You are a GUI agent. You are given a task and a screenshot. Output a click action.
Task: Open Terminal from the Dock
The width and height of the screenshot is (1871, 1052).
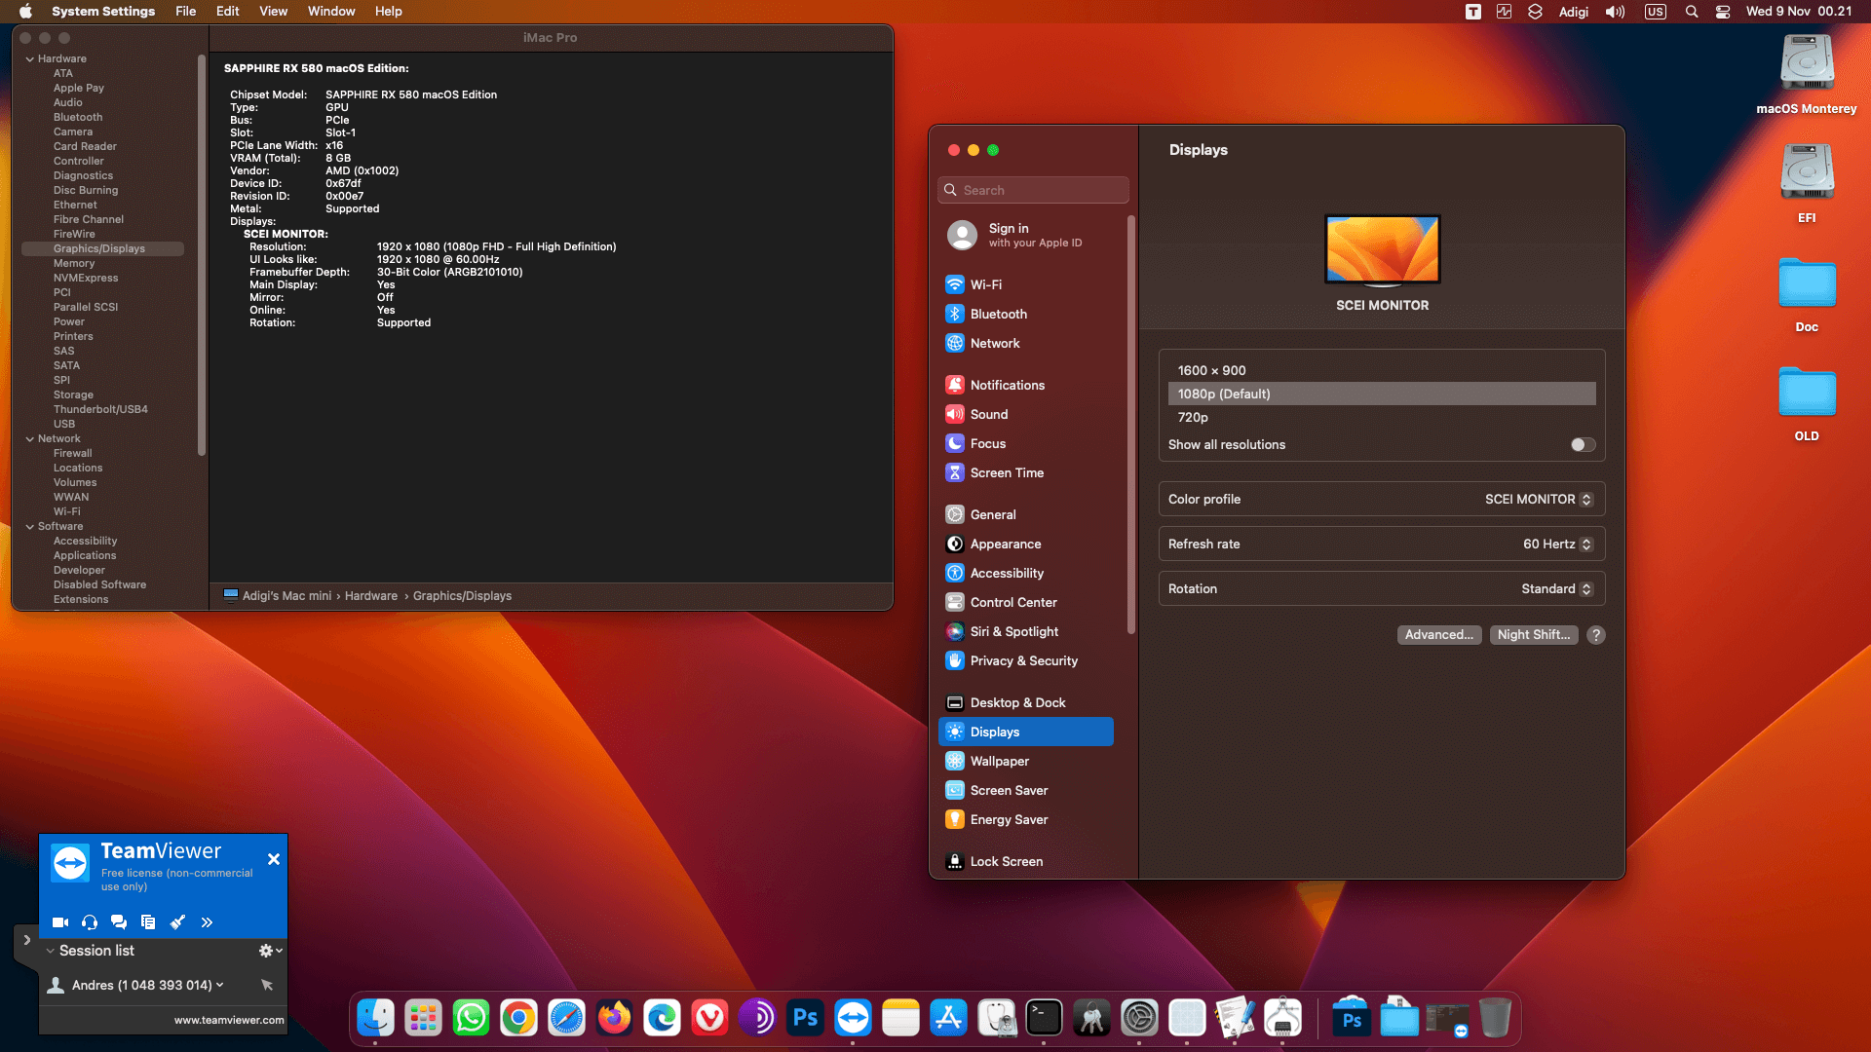point(1044,1018)
